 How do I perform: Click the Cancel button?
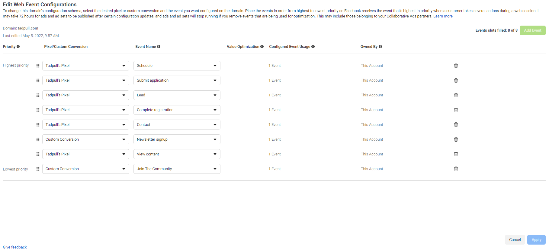click(515, 240)
